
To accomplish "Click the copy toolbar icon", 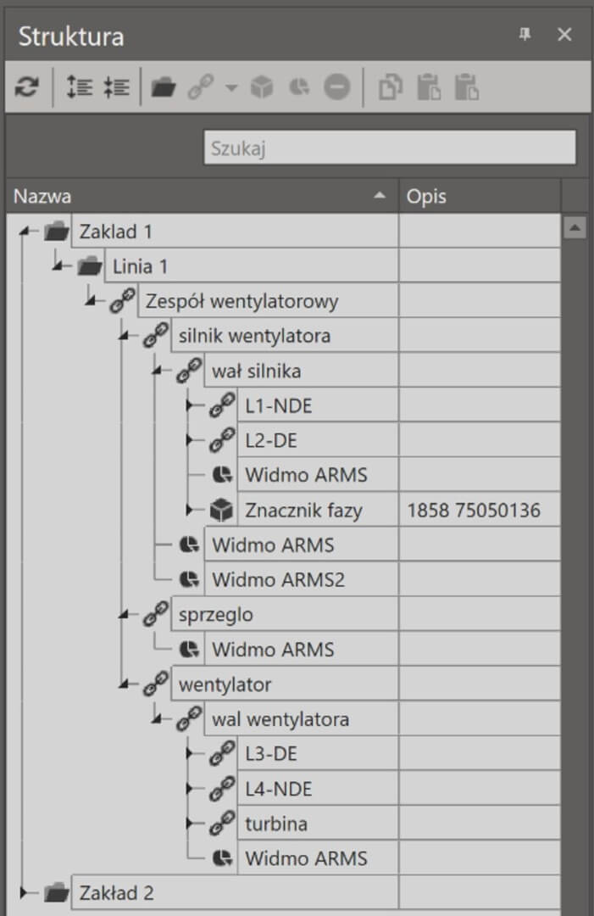I will (391, 87).
